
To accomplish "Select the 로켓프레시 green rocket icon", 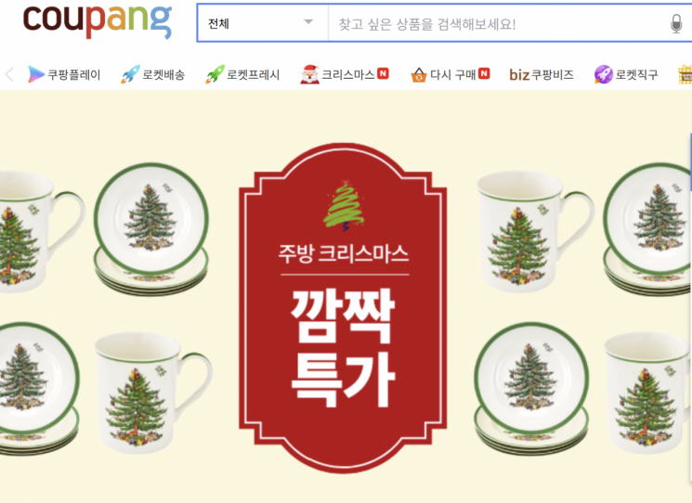I will point(215,74).
